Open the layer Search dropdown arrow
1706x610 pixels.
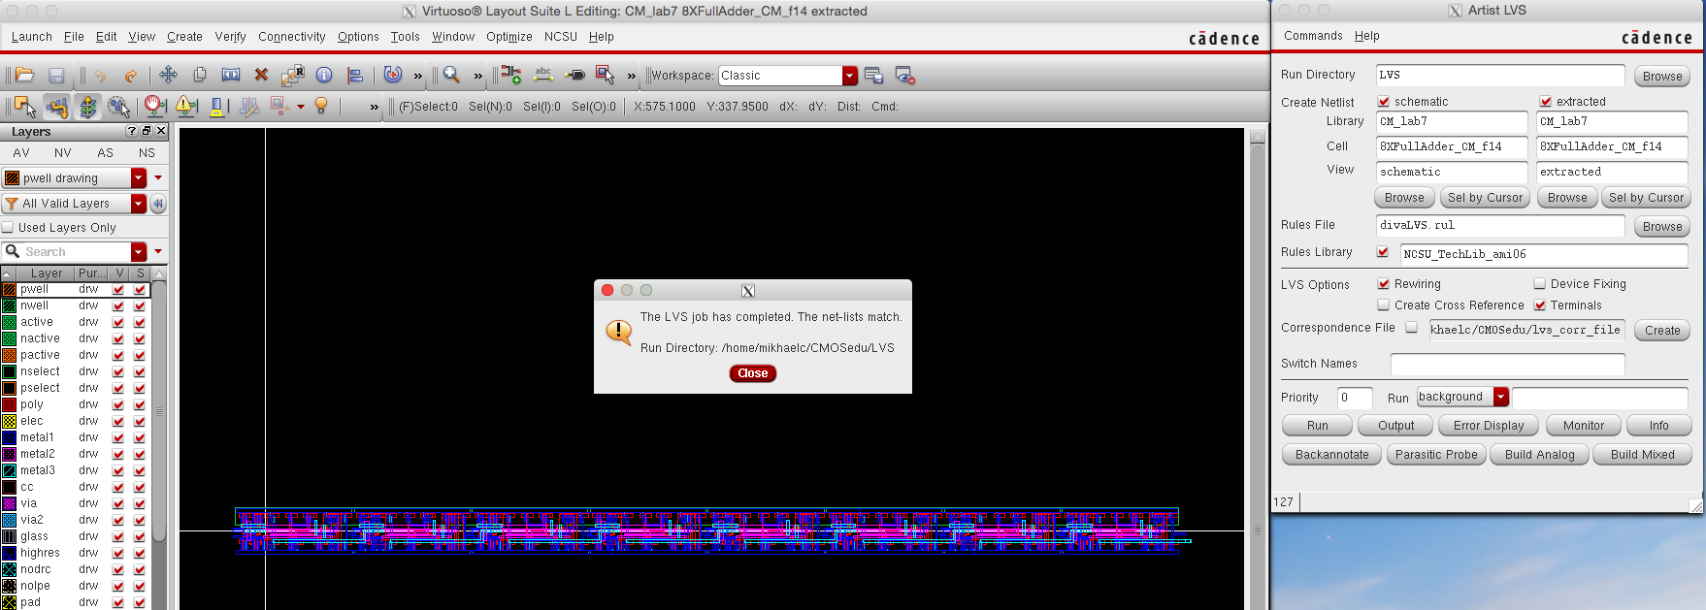coord(139,252)
